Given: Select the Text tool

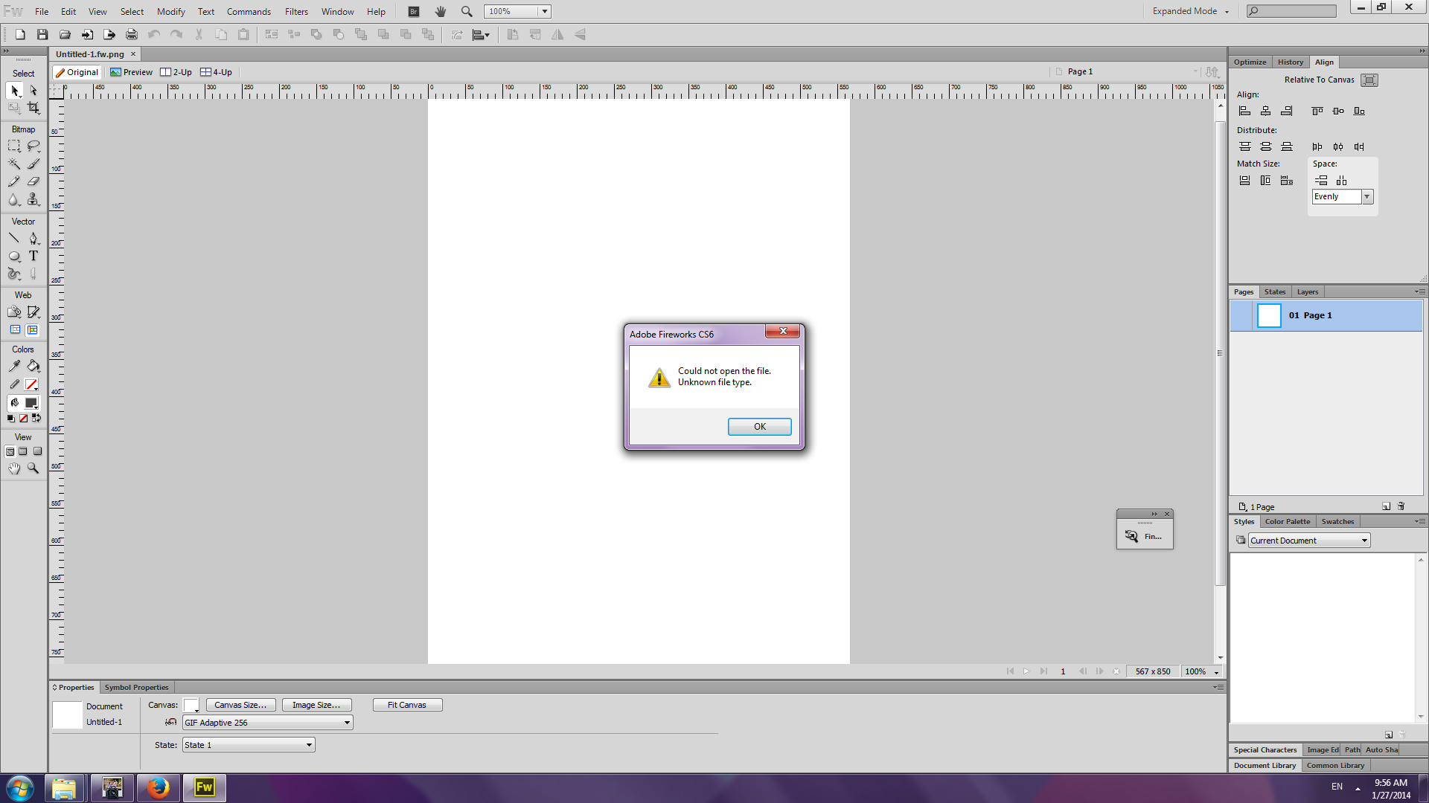Looking at the screenshot, I should coord(33,257).
